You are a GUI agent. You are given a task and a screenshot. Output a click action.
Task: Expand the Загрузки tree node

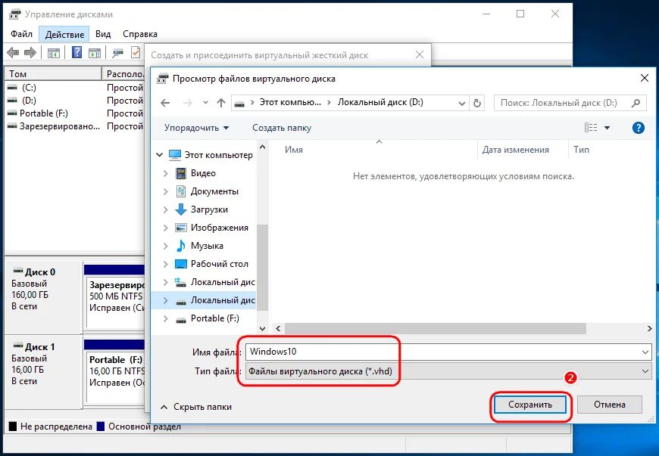point(165,209)
